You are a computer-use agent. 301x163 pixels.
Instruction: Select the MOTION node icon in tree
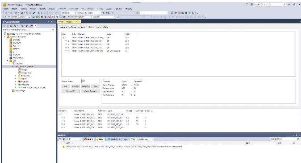[x=11, y=43]
